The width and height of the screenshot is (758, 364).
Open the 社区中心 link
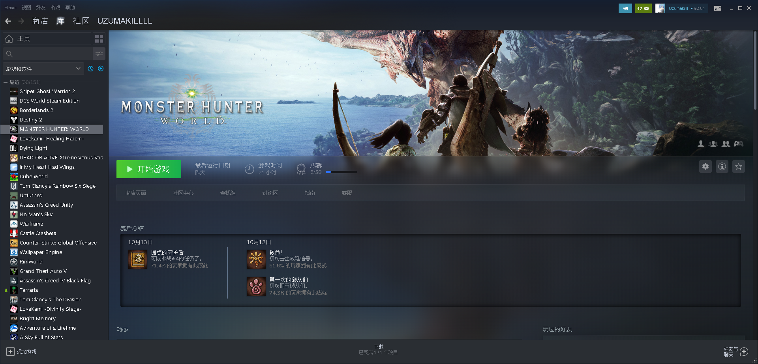click(x=183, y=193)
